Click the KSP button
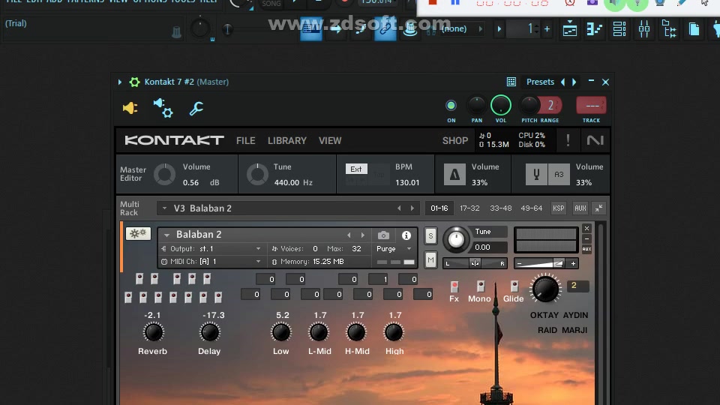The image size is (720, 405). point(558,208)
